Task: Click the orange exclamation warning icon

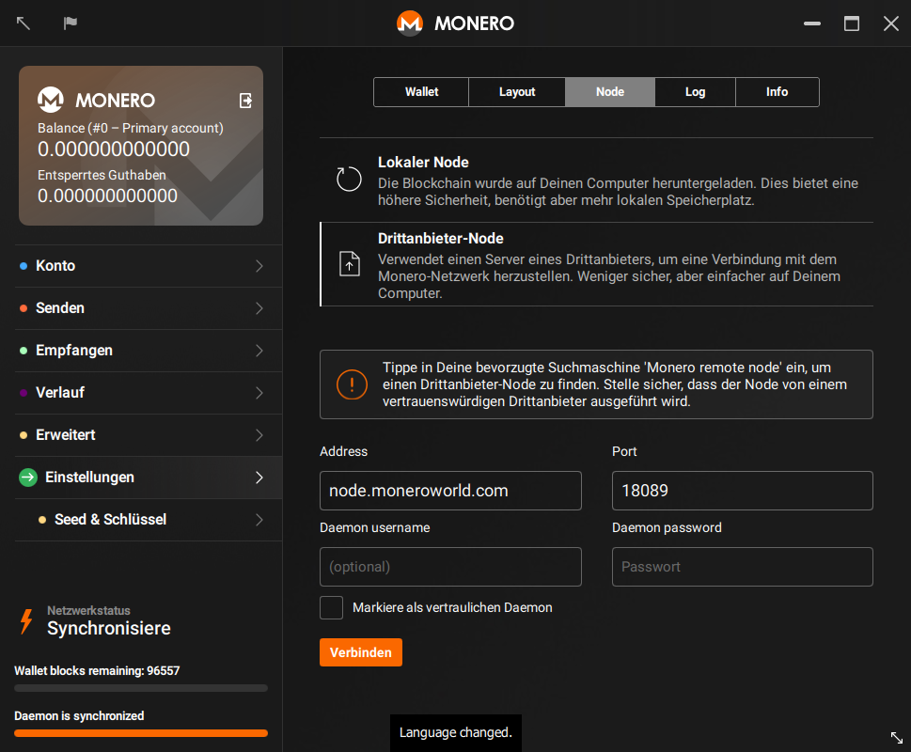Action: (x=352, y=384)
